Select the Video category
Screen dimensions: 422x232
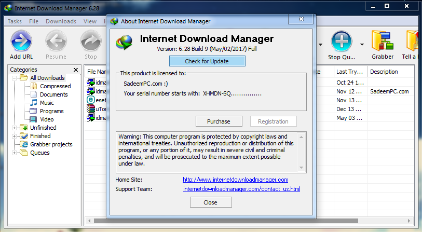point(47,119)
